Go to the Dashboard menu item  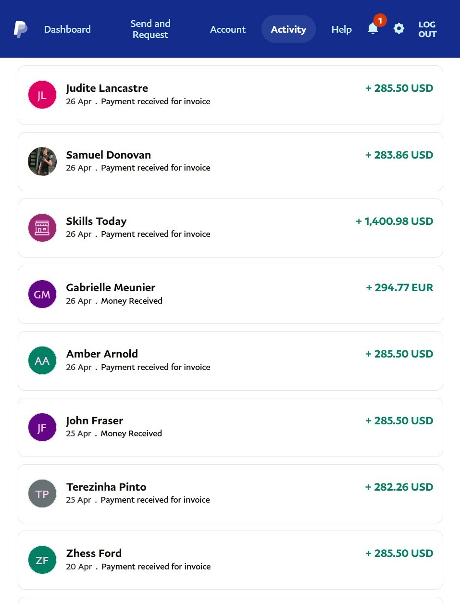point(67,29)
